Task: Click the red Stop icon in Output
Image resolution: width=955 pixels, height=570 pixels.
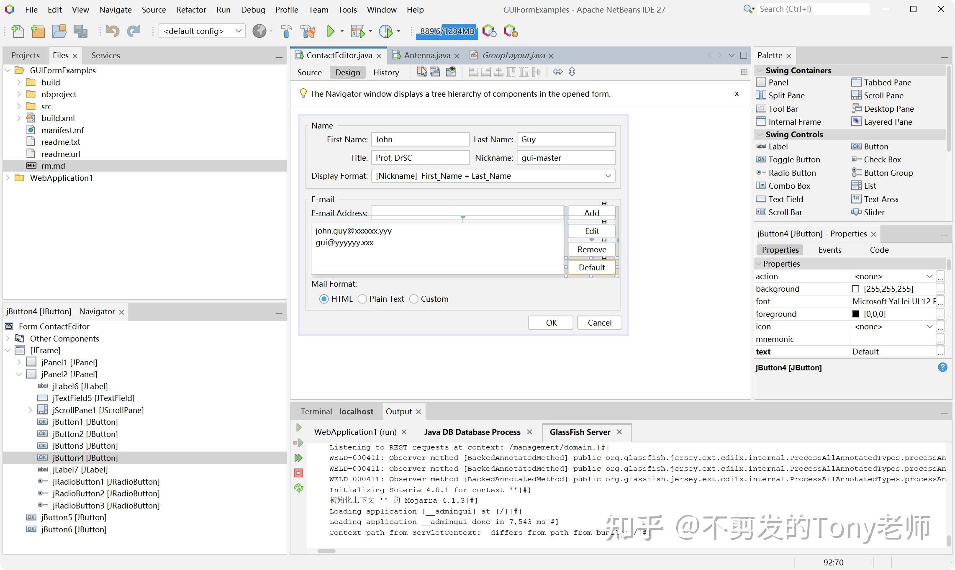Action: point(298,473)
